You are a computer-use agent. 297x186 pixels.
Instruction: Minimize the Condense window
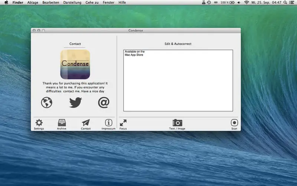click(39, 31)
